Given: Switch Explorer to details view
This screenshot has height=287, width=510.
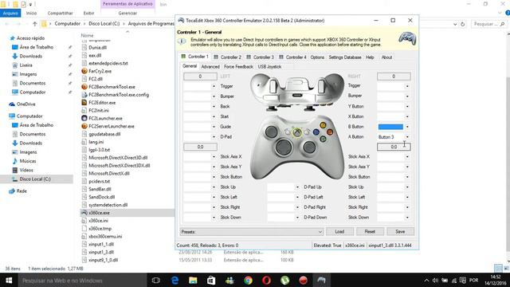Looking at the screenshot, I should (498, 268).
